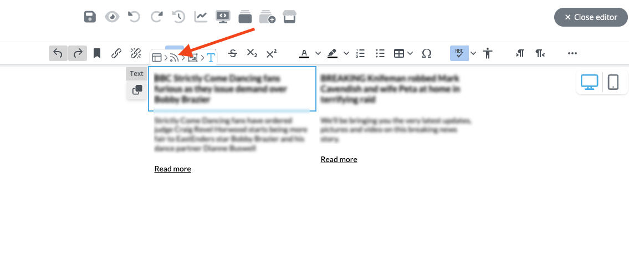Click the breaking news summary paragraph
Viewport: 629px width, 278px height.
(396, 129)
